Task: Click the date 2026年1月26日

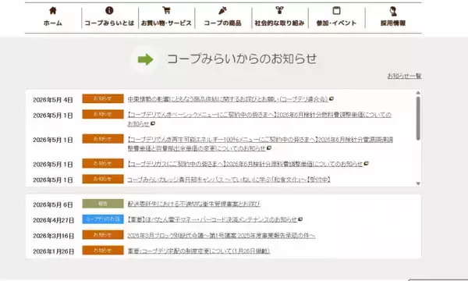Action: coord(53,251)
